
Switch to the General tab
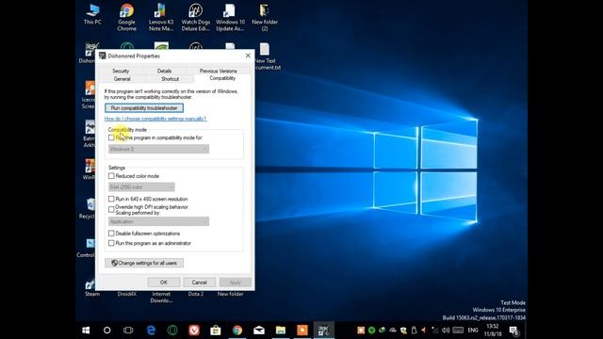pos(122,79)
